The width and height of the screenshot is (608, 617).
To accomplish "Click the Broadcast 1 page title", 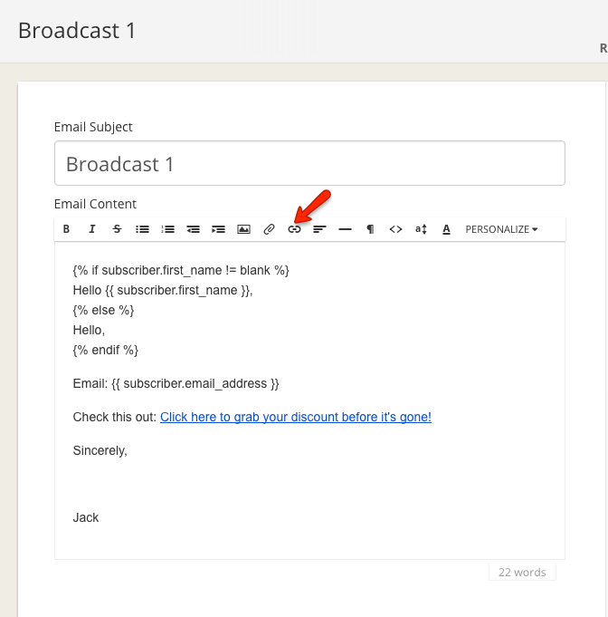I will [x=77, y=30].
